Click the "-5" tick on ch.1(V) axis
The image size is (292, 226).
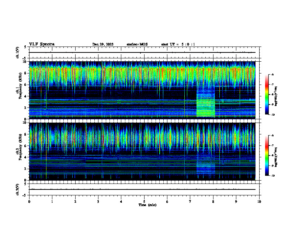(25, 58)
